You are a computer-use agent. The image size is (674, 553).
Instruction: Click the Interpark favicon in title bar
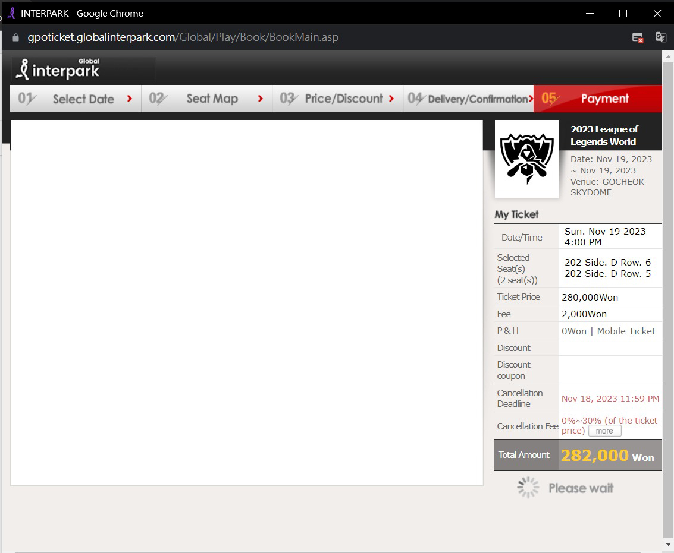coord(11,13)
